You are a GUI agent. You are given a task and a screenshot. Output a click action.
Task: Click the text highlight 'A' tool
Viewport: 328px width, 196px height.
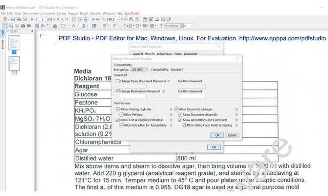click(73, 26)
